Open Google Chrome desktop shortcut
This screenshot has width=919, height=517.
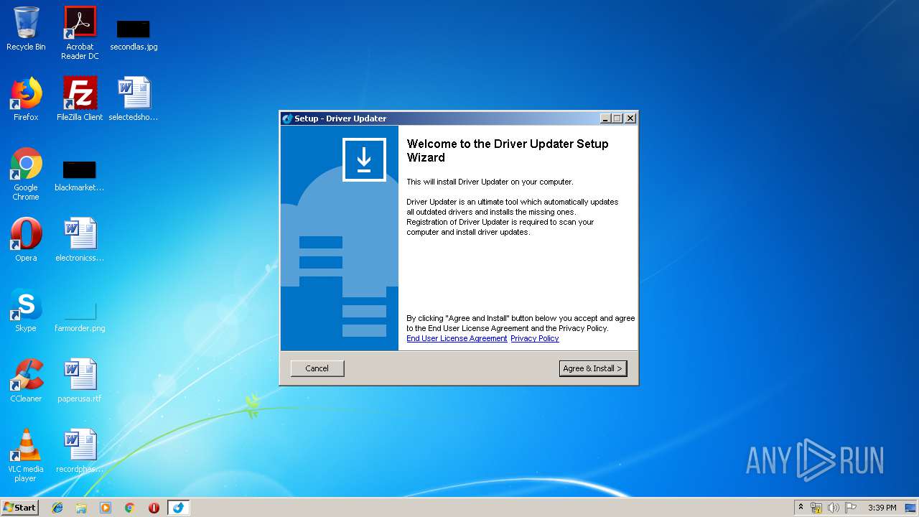click(26, 174)
